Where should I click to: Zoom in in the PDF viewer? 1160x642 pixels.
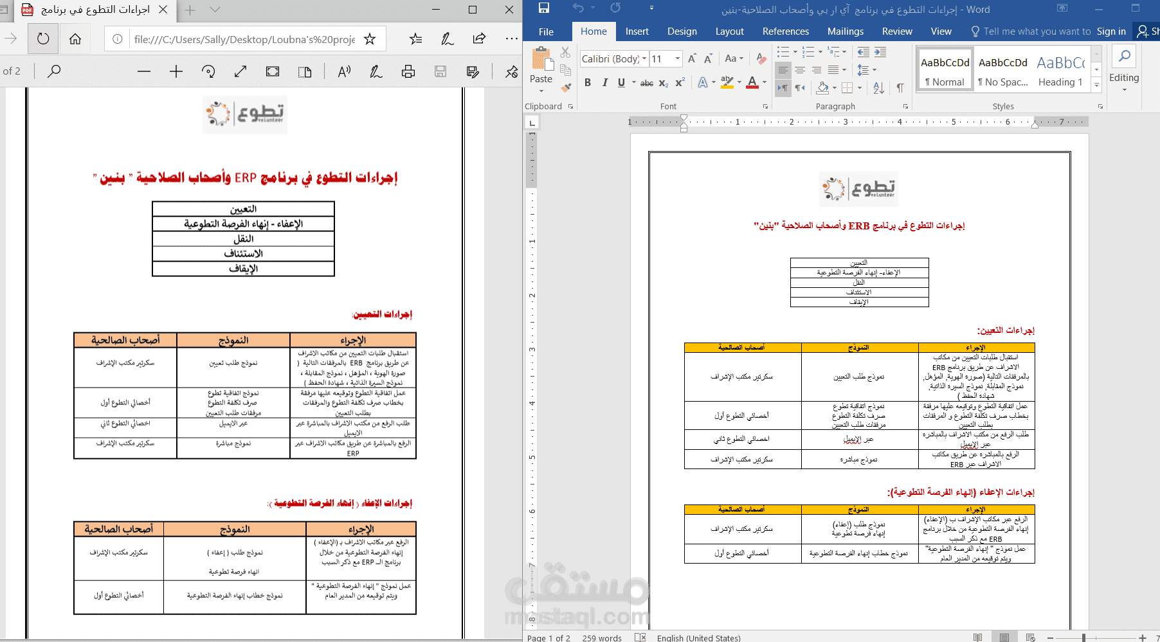tap(176, 71)
